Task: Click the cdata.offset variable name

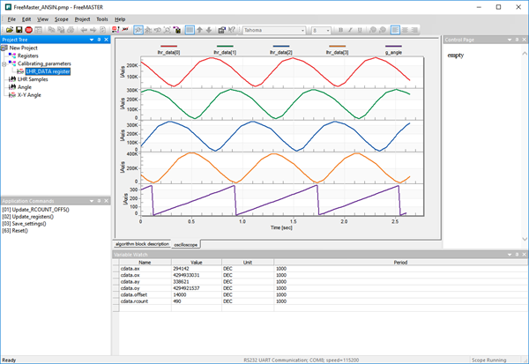Action: click(134, 294)
